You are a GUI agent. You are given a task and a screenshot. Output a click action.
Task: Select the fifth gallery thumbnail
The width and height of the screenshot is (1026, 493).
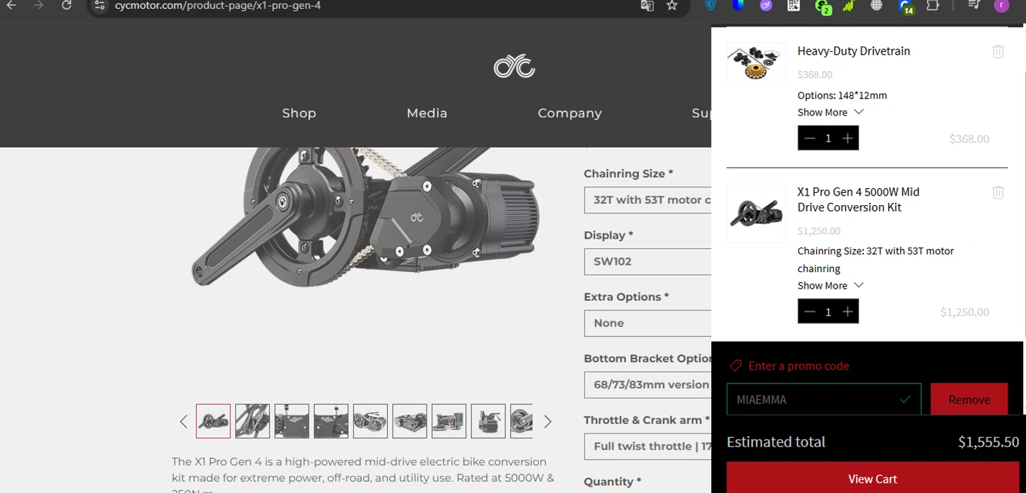pyautogui.click(x=370, y=421)
